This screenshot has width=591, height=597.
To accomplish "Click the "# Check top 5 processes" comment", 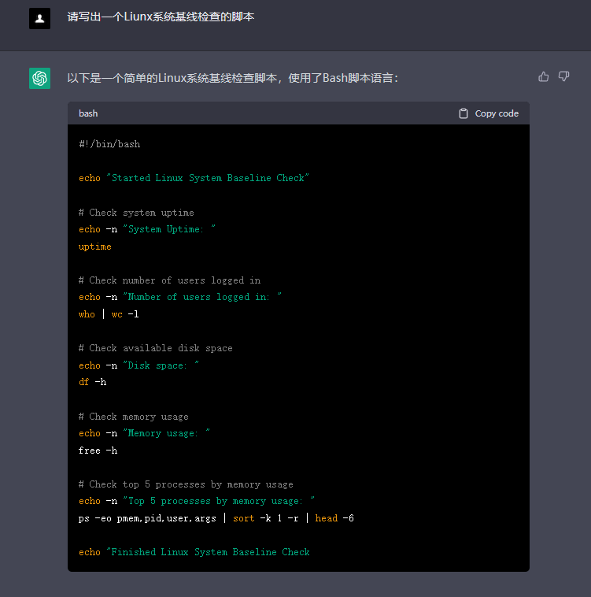I will [x=186, y=484].
